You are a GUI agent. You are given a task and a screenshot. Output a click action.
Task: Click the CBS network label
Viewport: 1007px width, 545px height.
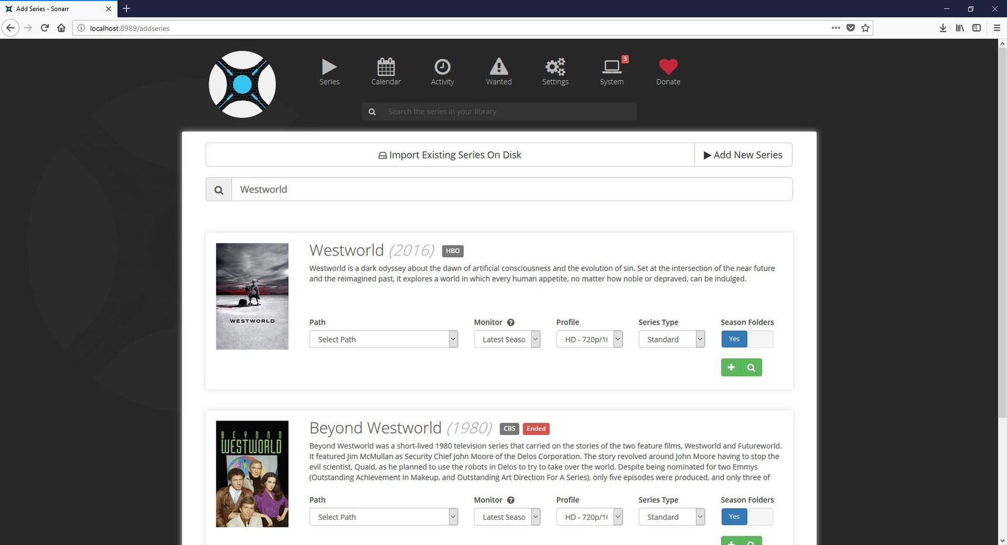(509, 429)
